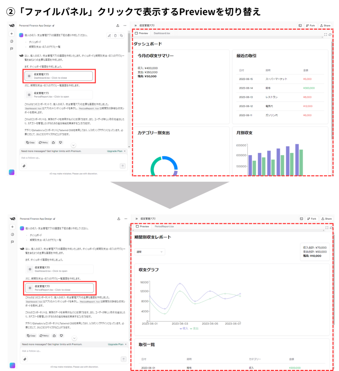The width and height of the screenshot is (339, 371).
Task: Click the thumbs-down icon in top screenshot
Action: tap(61, 143)
